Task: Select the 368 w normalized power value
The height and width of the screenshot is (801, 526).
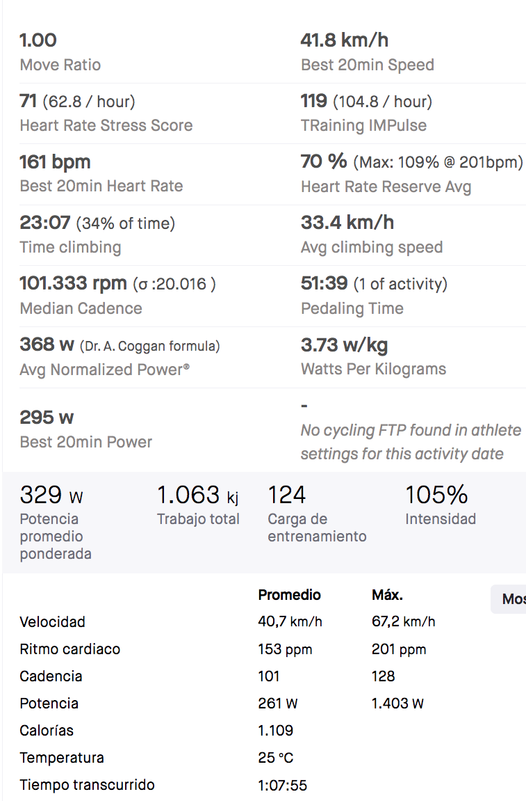Action: [47, 344]
